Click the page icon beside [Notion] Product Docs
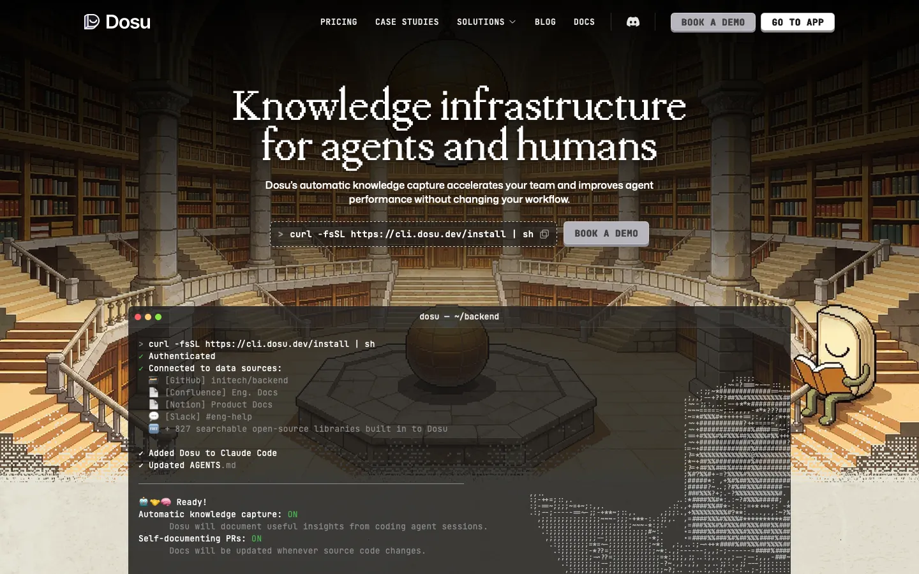The height and width of the screenshot is (574, 919). (x=153, y=404)
